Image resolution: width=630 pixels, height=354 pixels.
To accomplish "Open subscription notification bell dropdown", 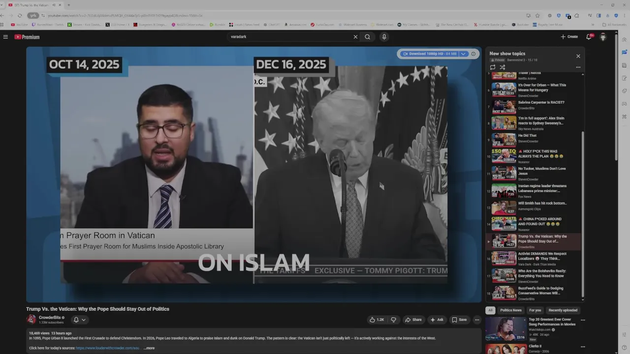I will pyautogui.click(x=79, y=320).
